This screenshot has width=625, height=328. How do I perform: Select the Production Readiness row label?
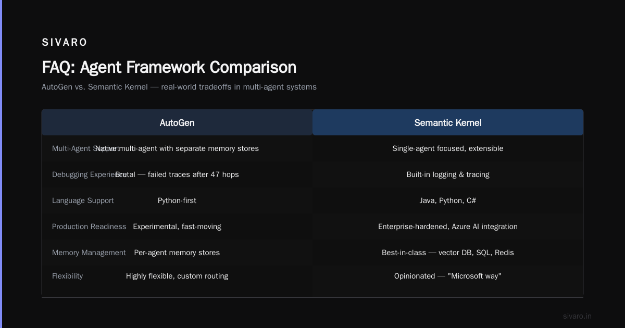click(89, 226)
